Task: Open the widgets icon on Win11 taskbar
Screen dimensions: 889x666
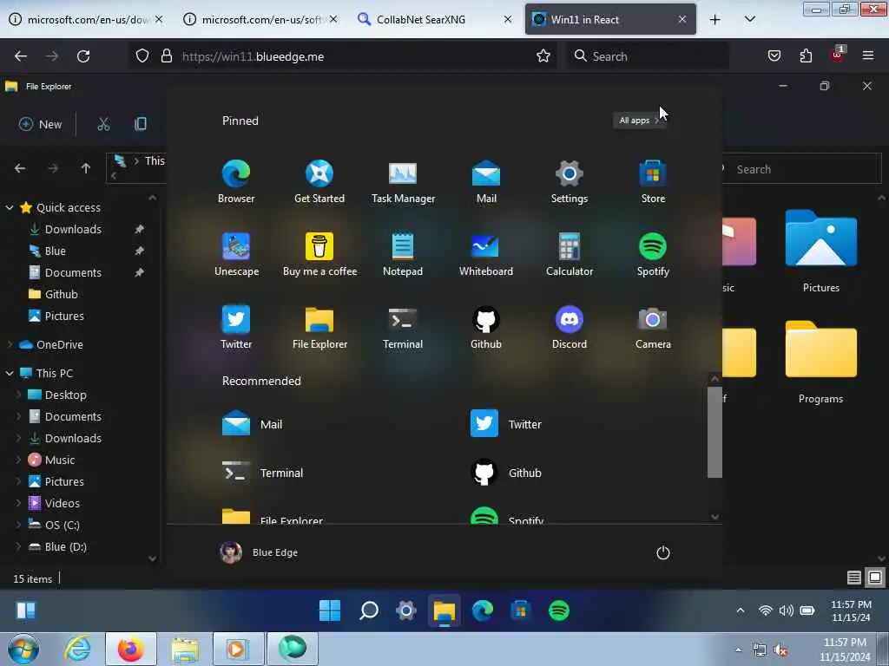Action: click(x=25, y=610)
